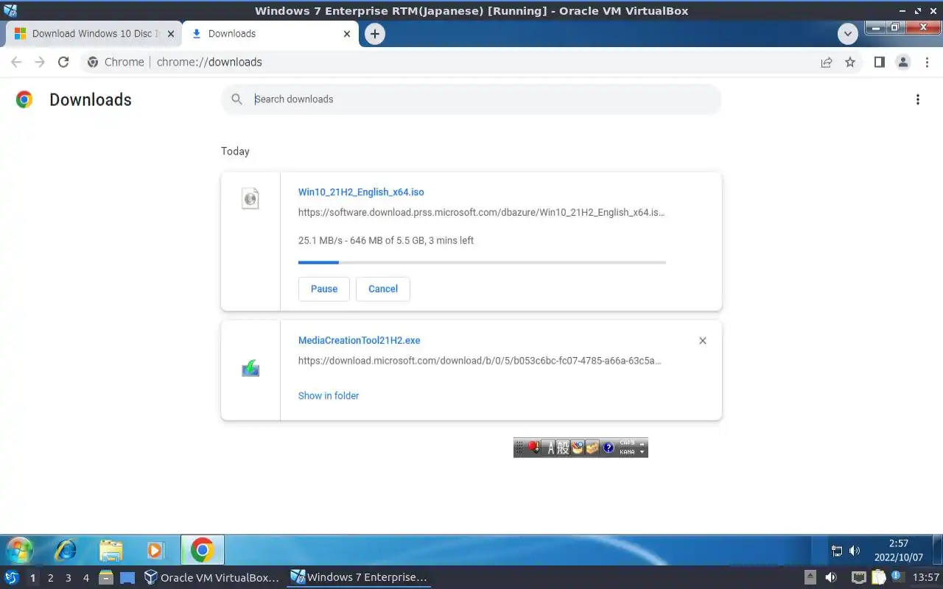Click Chrome icon in Windows taskbar

coord(202,550)
